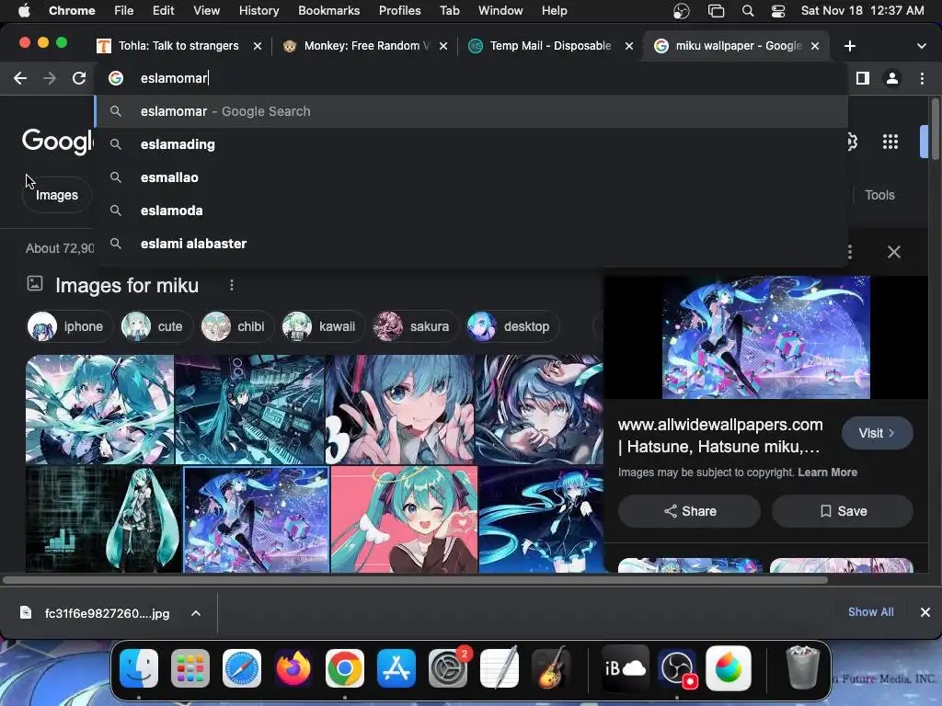Select the Images search filter
The height and width of the screenshot is (706, 942).
pos(56,195)
